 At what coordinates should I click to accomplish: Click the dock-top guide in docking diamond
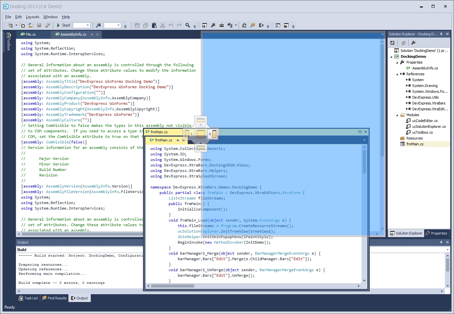point(201,122)
